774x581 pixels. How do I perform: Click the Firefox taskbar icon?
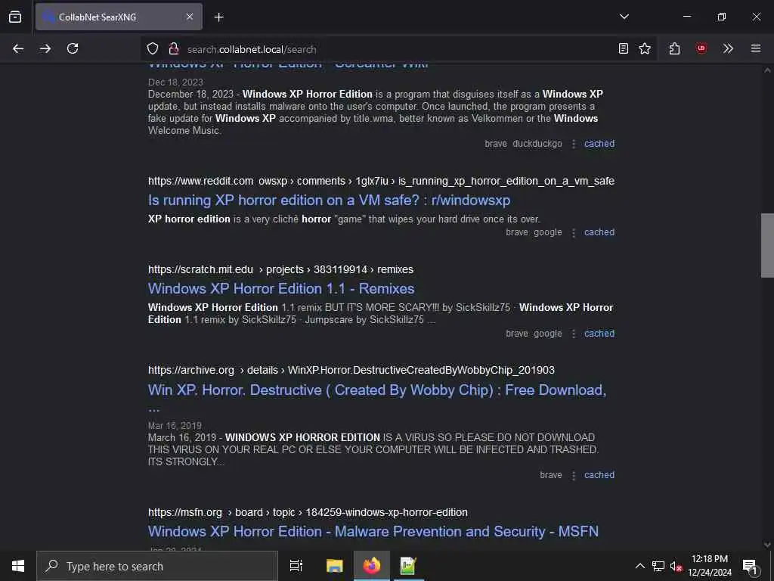(x=372, y=566)
